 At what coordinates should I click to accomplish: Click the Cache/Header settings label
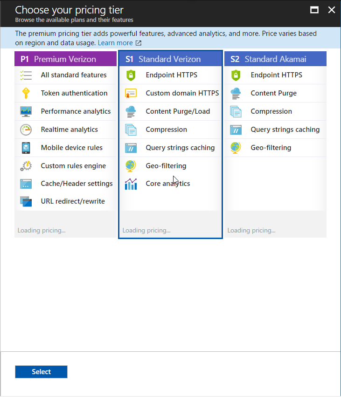77,184
